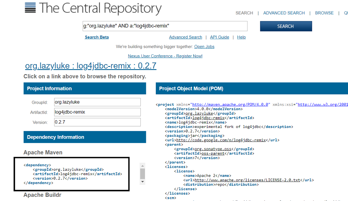Screen dimensions: 348x201
Task: Open ADVANCED SEARCH in top navigation
Action: (x=284, y=13)
